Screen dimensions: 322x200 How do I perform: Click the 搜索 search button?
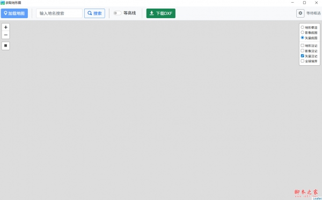pyautogui.click(x=94, y=13)
